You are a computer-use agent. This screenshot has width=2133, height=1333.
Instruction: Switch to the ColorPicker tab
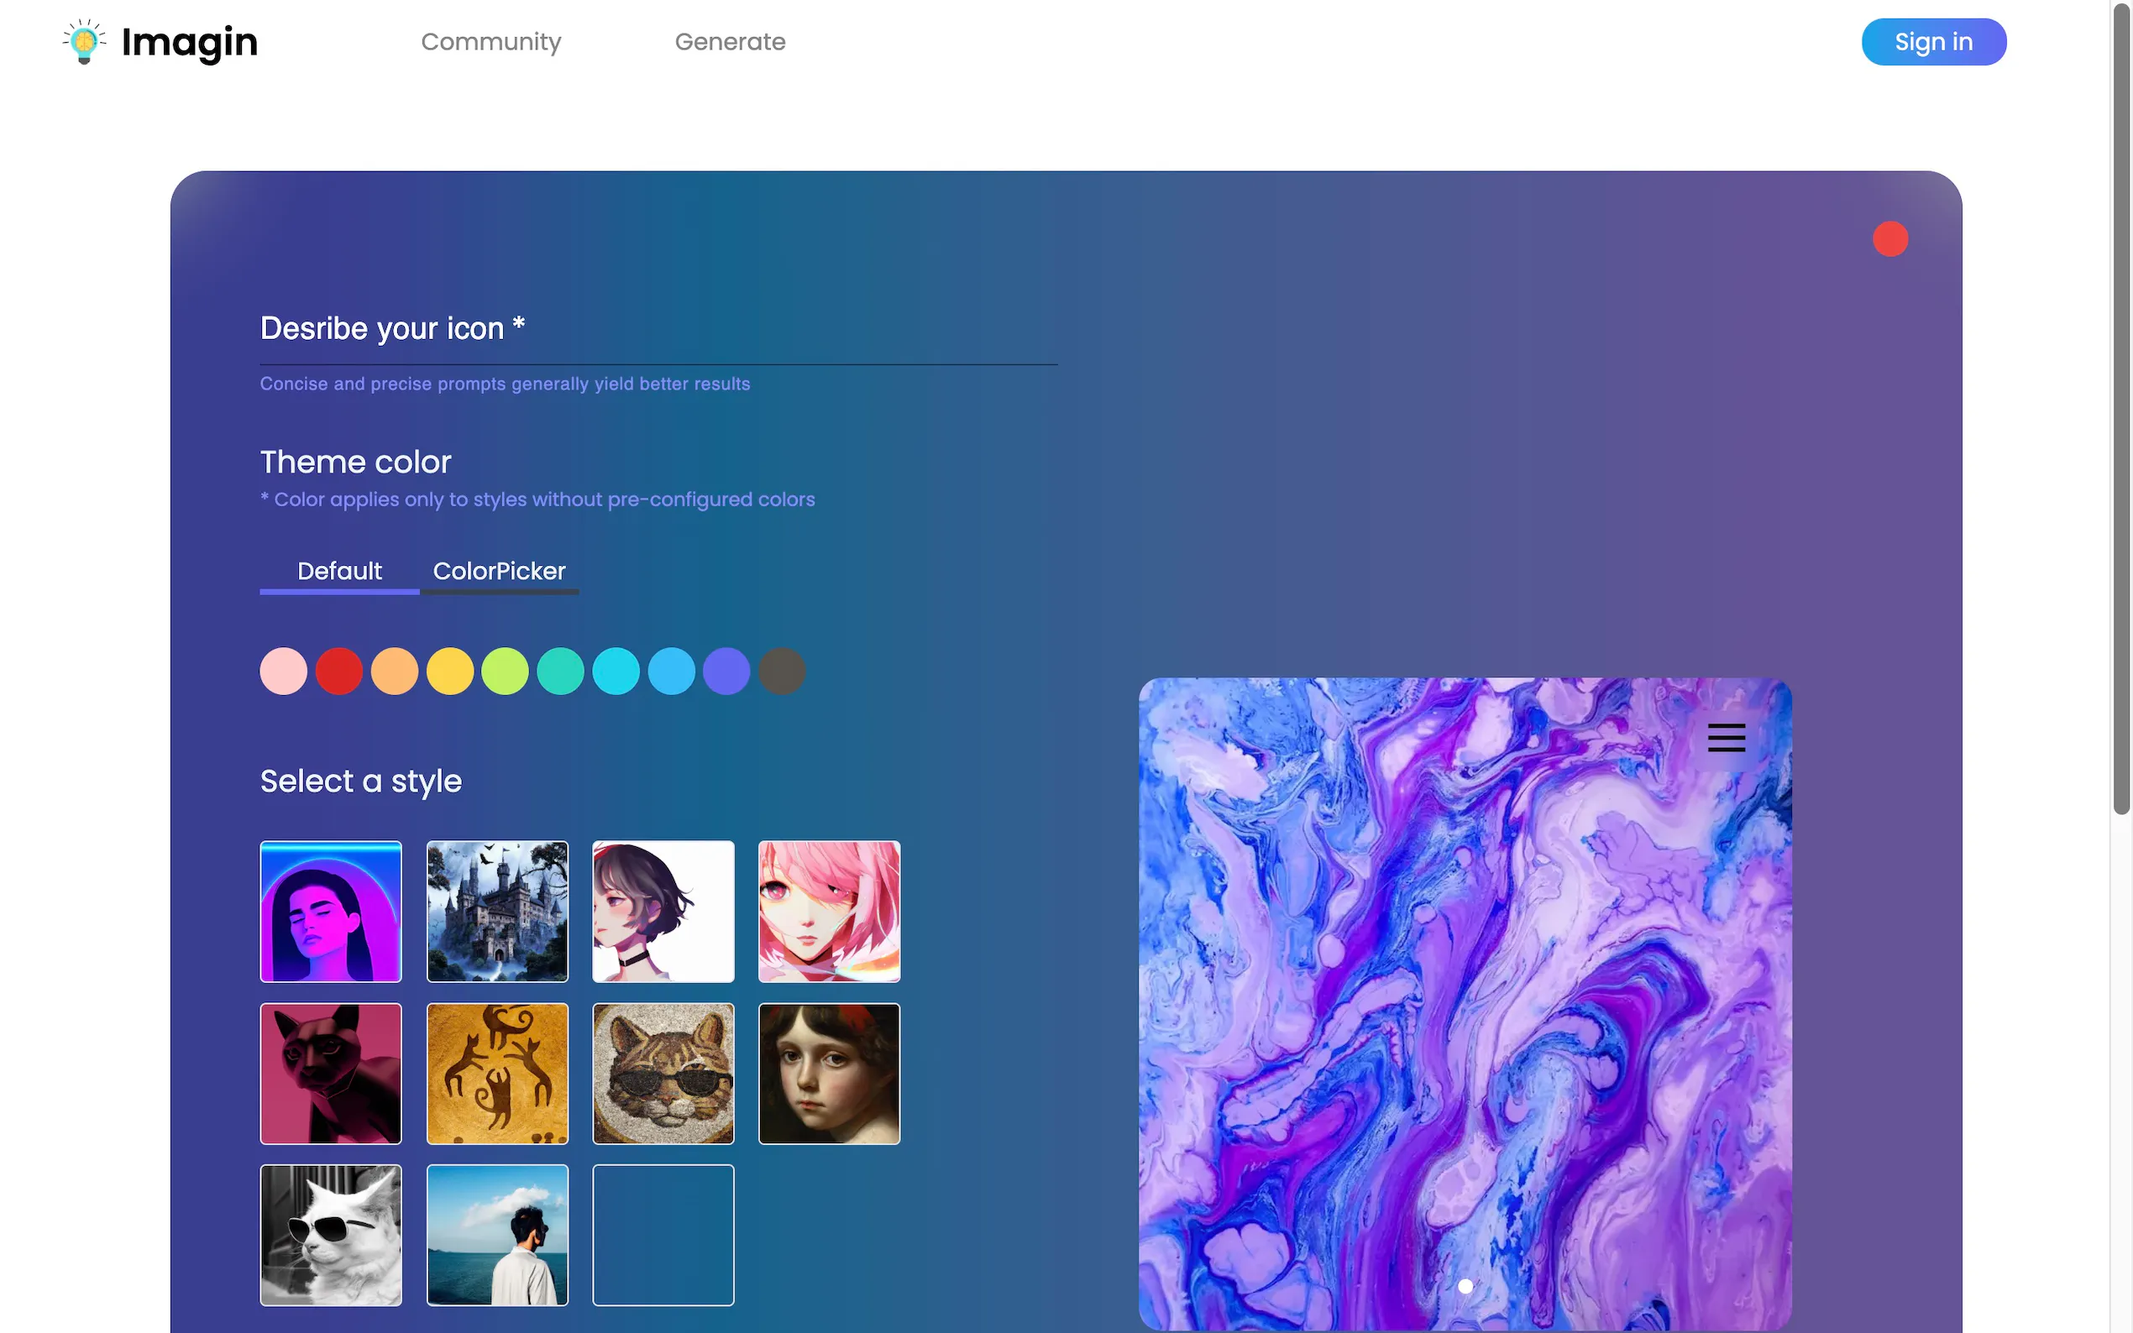tap(499, 572)
